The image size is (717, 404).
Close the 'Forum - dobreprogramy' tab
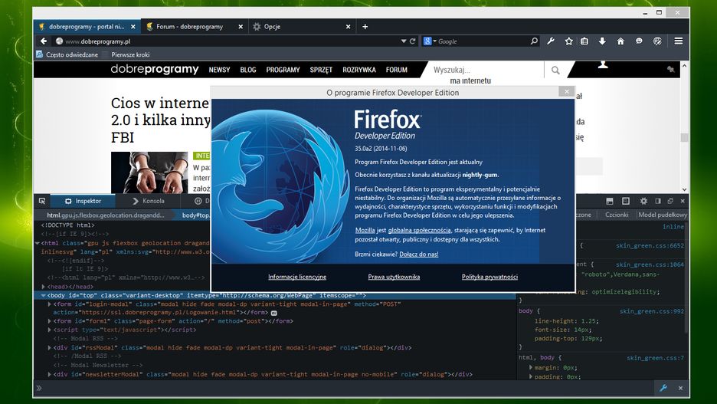241,27
